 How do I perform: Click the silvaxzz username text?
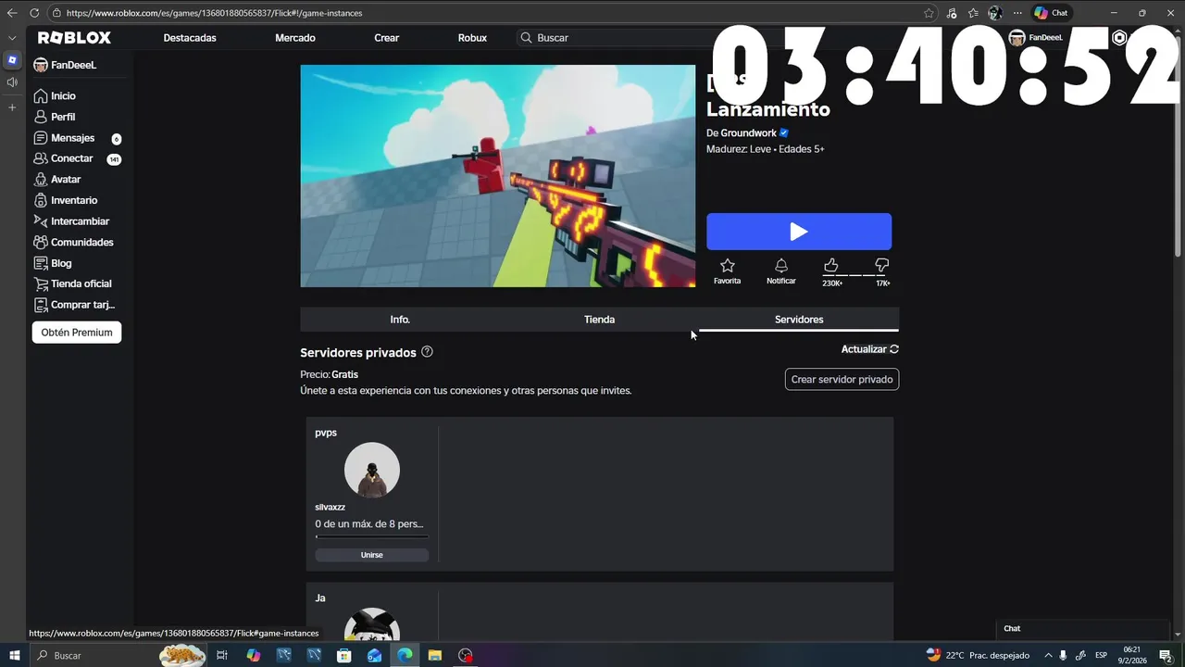(x=330, y=508)
